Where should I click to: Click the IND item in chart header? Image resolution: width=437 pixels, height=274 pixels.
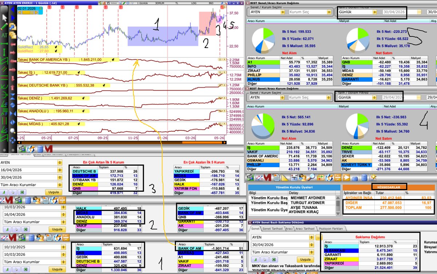click(211, 3)
